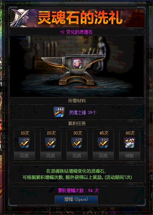153x215 pixels.
Task: Click the 30次 reward icon showing 375
Action: click(77, 143)
